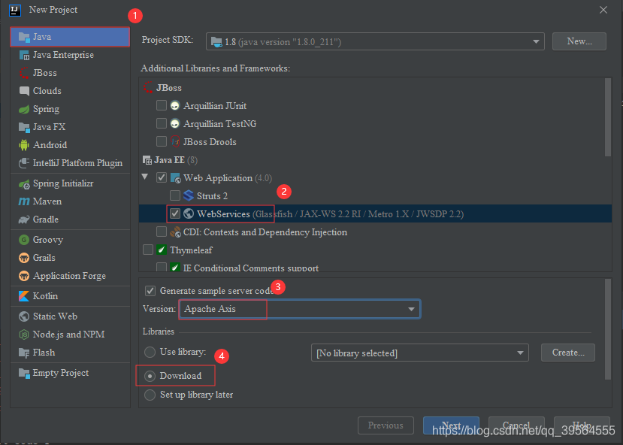Click the Struts 2 icon

pos(189,196)
